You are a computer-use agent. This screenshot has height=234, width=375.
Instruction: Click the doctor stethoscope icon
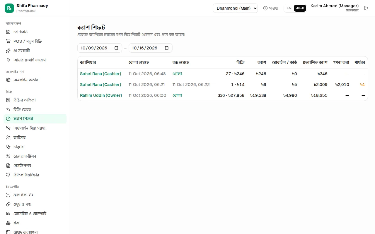8,147
